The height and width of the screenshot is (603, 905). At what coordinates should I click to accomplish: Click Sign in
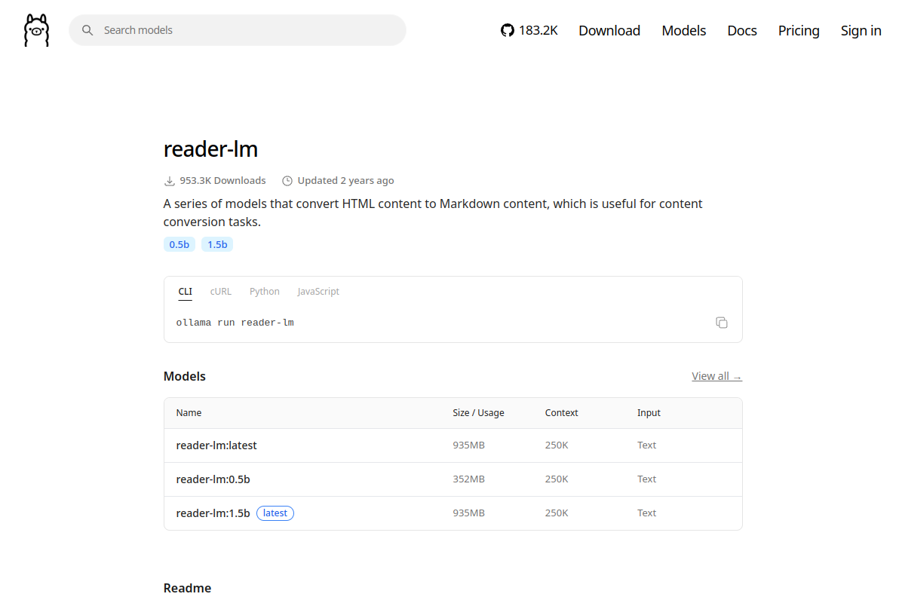(x=861, y=30)
